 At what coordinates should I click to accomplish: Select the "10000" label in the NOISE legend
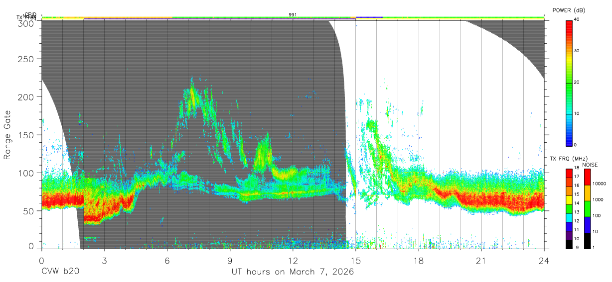pos(600,184)
